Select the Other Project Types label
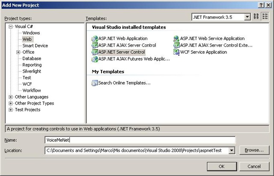Image resolution: width=274 pixels, height=176 pixels. (x=34, y=103)
